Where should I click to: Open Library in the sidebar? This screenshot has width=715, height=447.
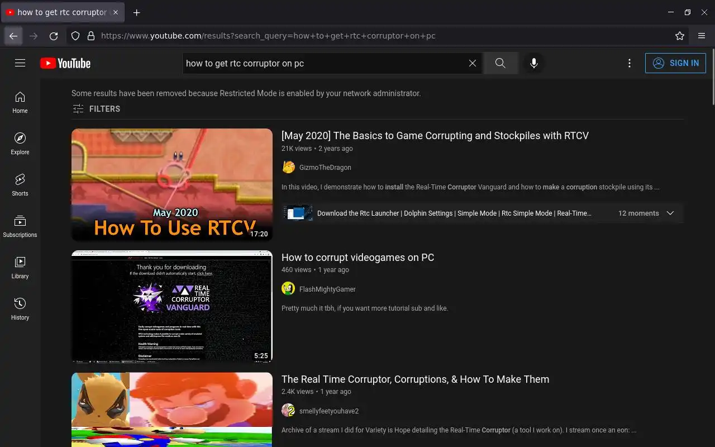20,268
